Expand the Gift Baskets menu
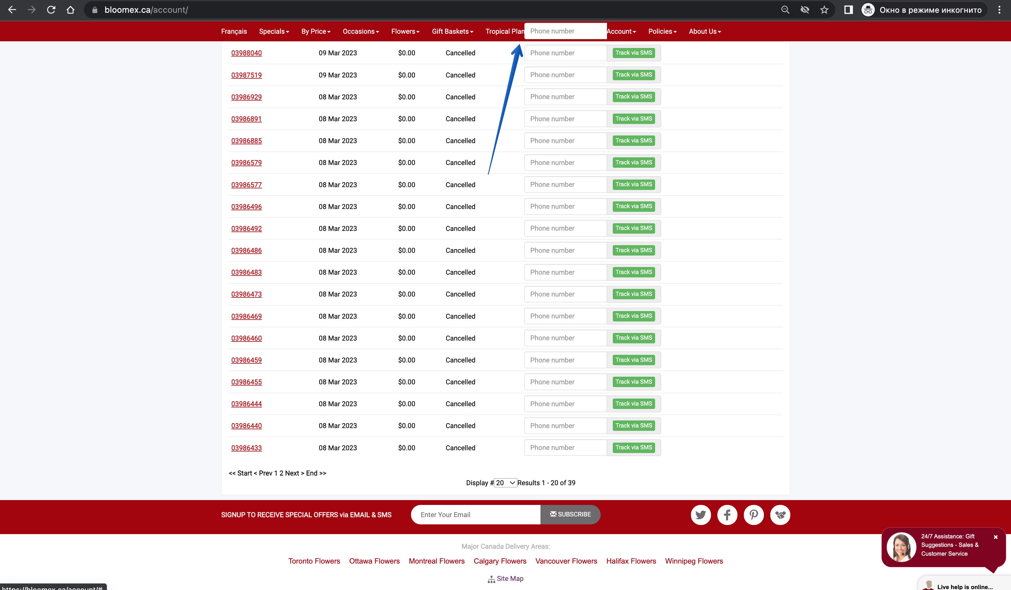Image resolution: width=1011 pixels, height=590 pixels. point(453,31)
